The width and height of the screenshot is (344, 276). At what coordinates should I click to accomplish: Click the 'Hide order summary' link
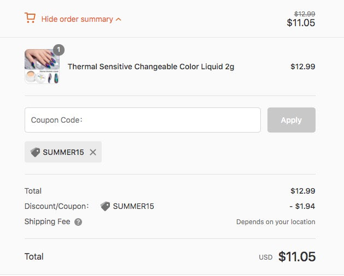point(77,19)
